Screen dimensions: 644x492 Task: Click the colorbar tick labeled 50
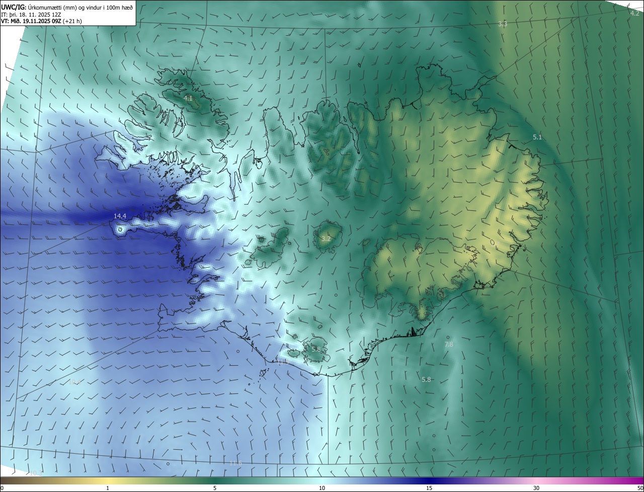(x=640, y=488)
